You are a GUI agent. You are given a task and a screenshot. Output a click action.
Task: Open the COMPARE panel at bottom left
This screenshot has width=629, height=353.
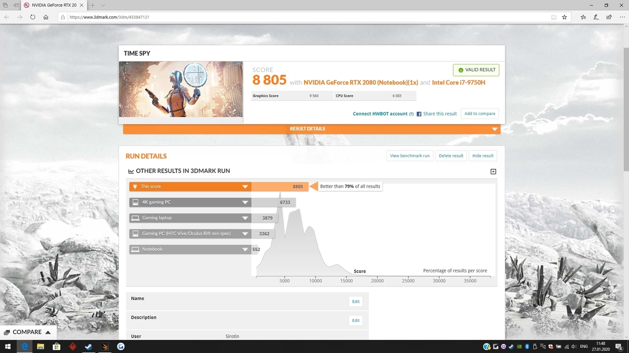(x=27, y=332)
